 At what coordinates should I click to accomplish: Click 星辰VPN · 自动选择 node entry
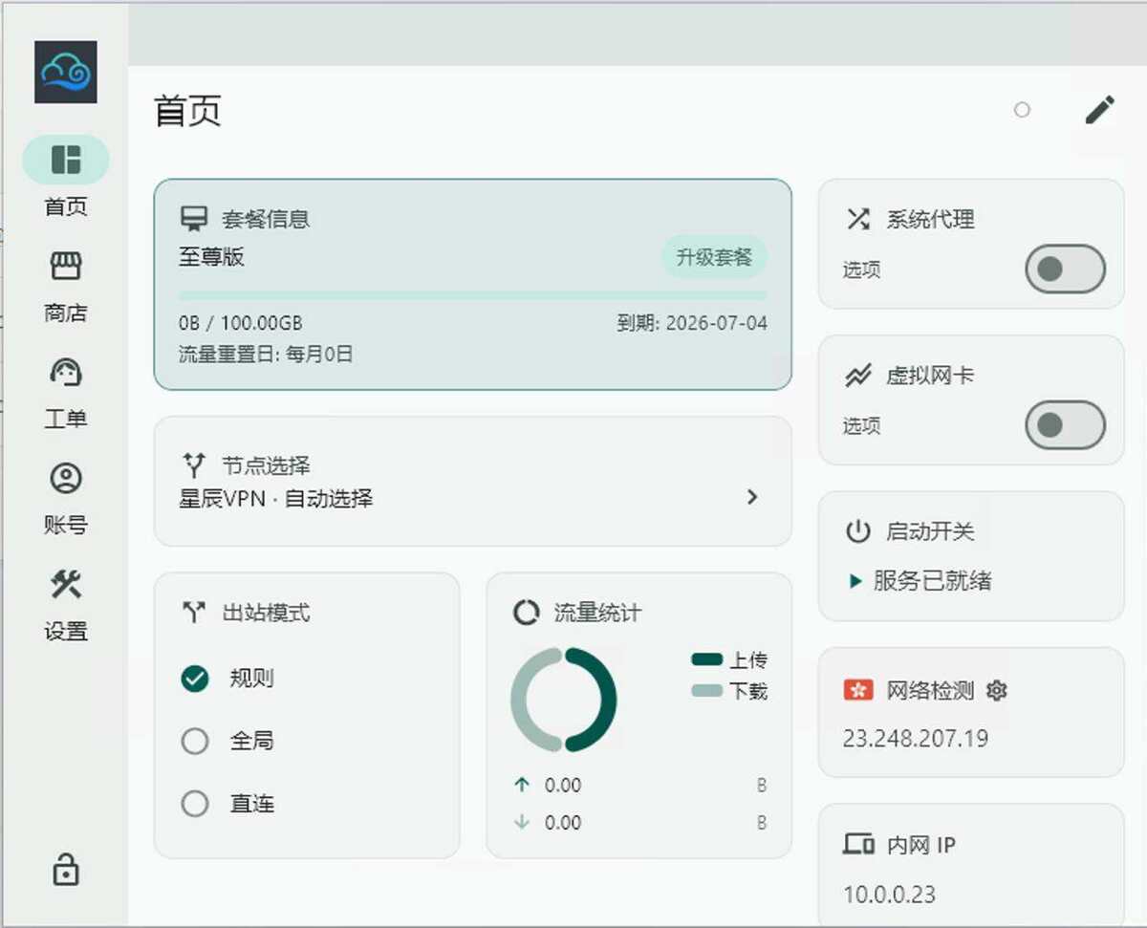pyautogui.click(x=276, y=498)
